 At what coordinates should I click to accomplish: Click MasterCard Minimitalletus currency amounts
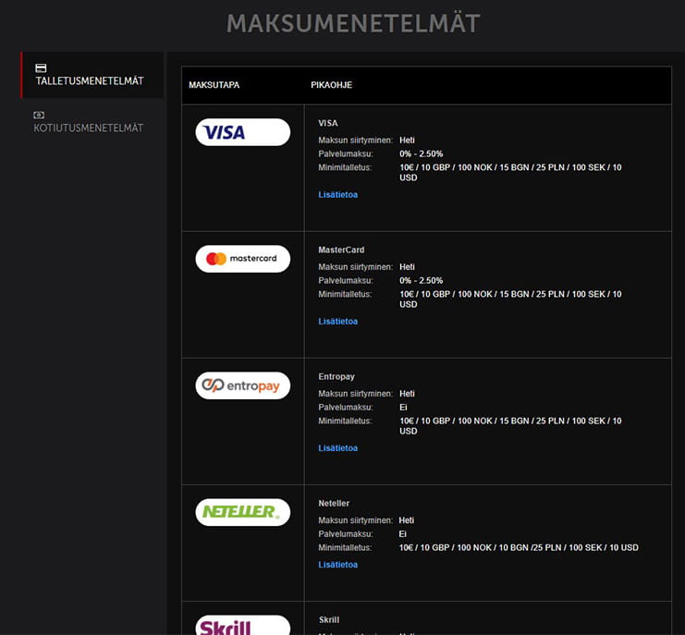coord(510,299)
